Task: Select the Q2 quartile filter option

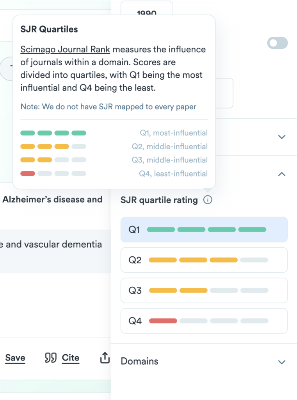Action: (x=204, y=260)
